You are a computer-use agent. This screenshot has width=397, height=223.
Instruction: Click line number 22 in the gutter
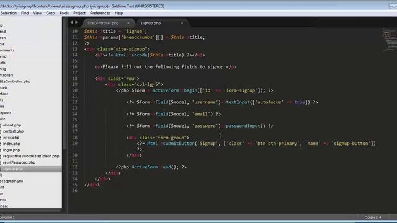[x=74, y=102]
